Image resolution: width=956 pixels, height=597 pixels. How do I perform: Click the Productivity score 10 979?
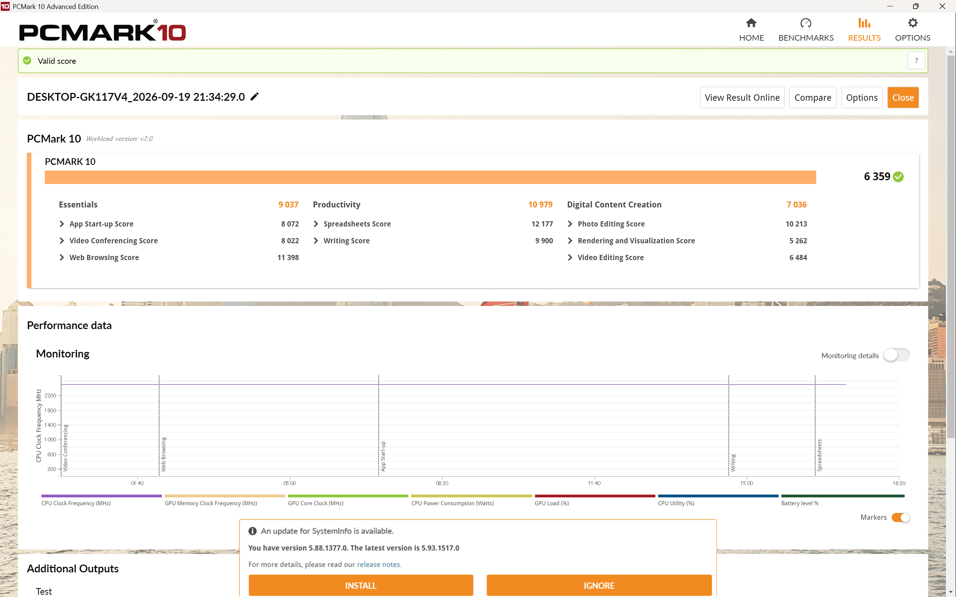tap(540, 204)
